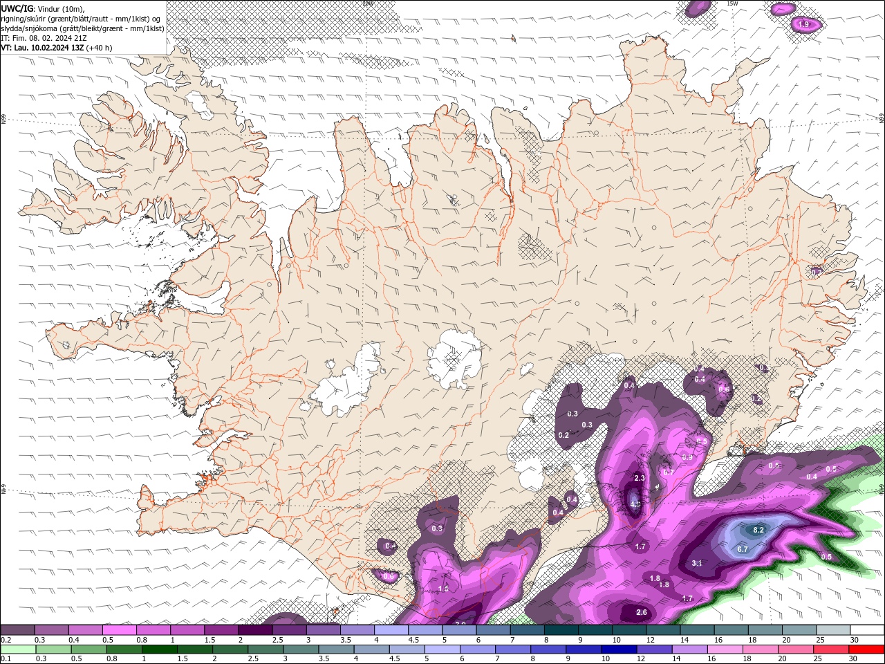Click the 'IT: Fim. 08. 02. 2024 21Z' line
Image resolution: width=885 pixels, height=664 pixels.
(44, 38)
